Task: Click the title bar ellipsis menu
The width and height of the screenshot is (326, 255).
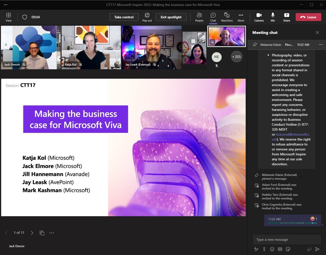Action: click(x=6, y=5)
